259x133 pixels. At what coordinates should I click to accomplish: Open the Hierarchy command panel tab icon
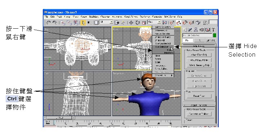coord(196,30)
